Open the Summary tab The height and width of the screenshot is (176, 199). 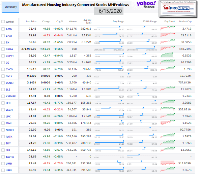click(x=11, y=7)
